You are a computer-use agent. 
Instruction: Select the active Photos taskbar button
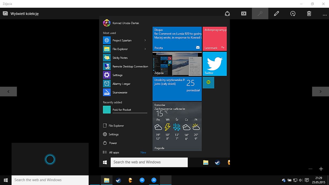tap(166, 180)
